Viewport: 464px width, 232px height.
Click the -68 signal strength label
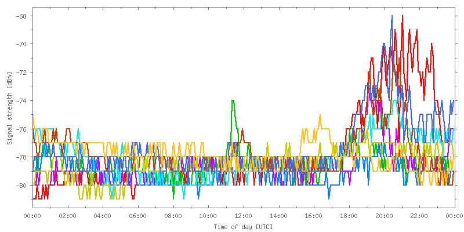(22, 16)
